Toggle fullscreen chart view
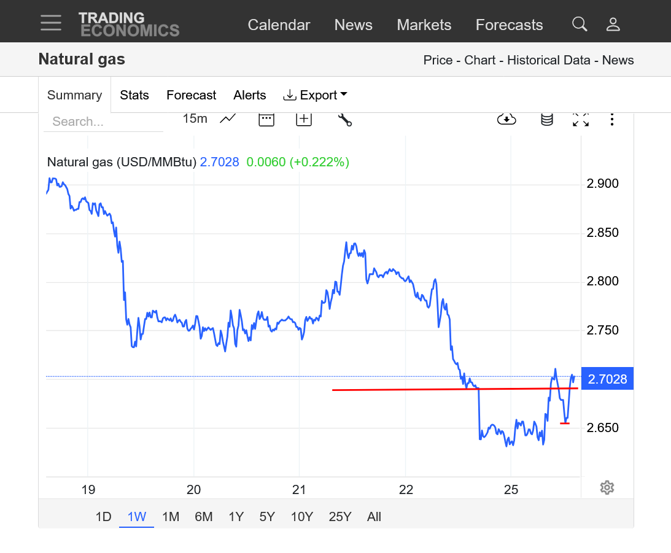The image size is (671, 553). pos(581,119)
